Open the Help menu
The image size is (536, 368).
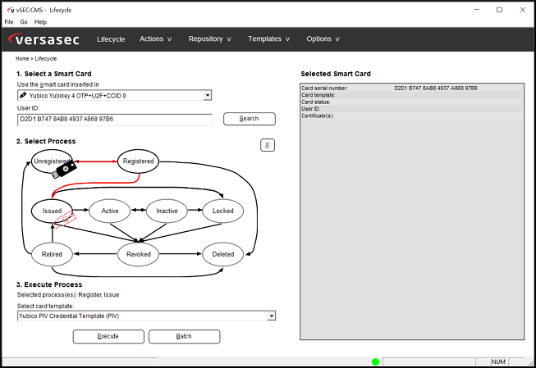click(x=40, y=22)
